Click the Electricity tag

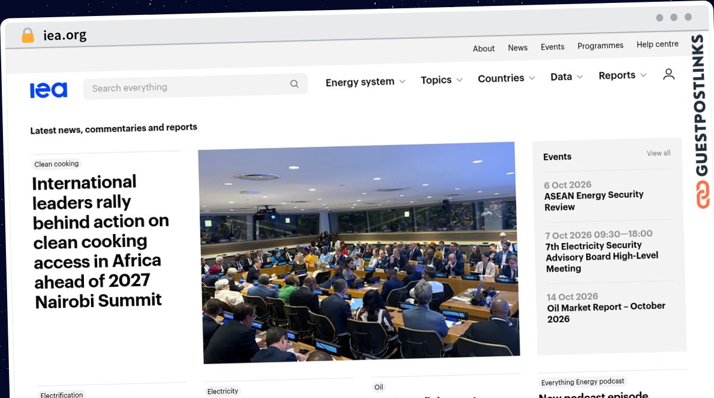click(223, 391)
